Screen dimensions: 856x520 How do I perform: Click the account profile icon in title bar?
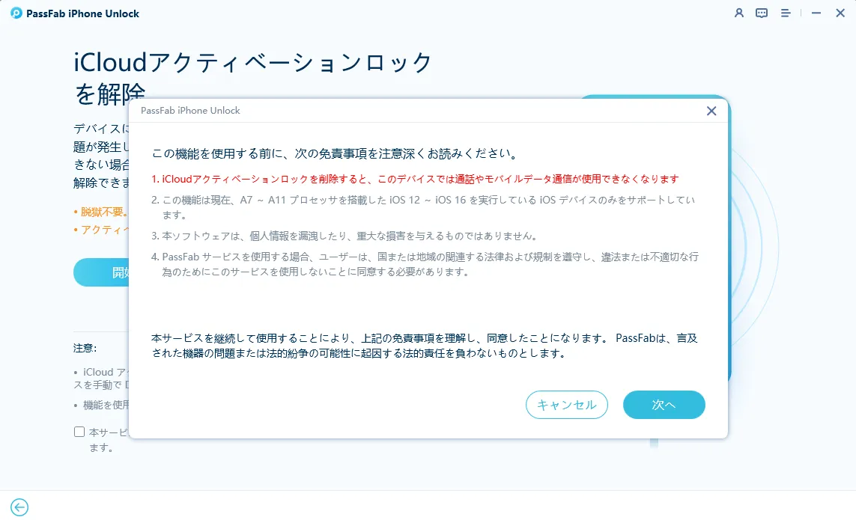click(x=739, y=13)
